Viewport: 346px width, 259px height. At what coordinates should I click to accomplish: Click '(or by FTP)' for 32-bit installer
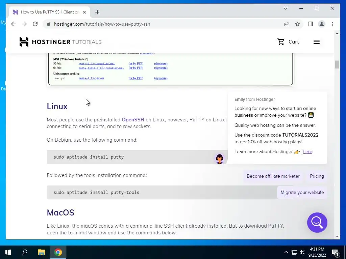point(136,64)
